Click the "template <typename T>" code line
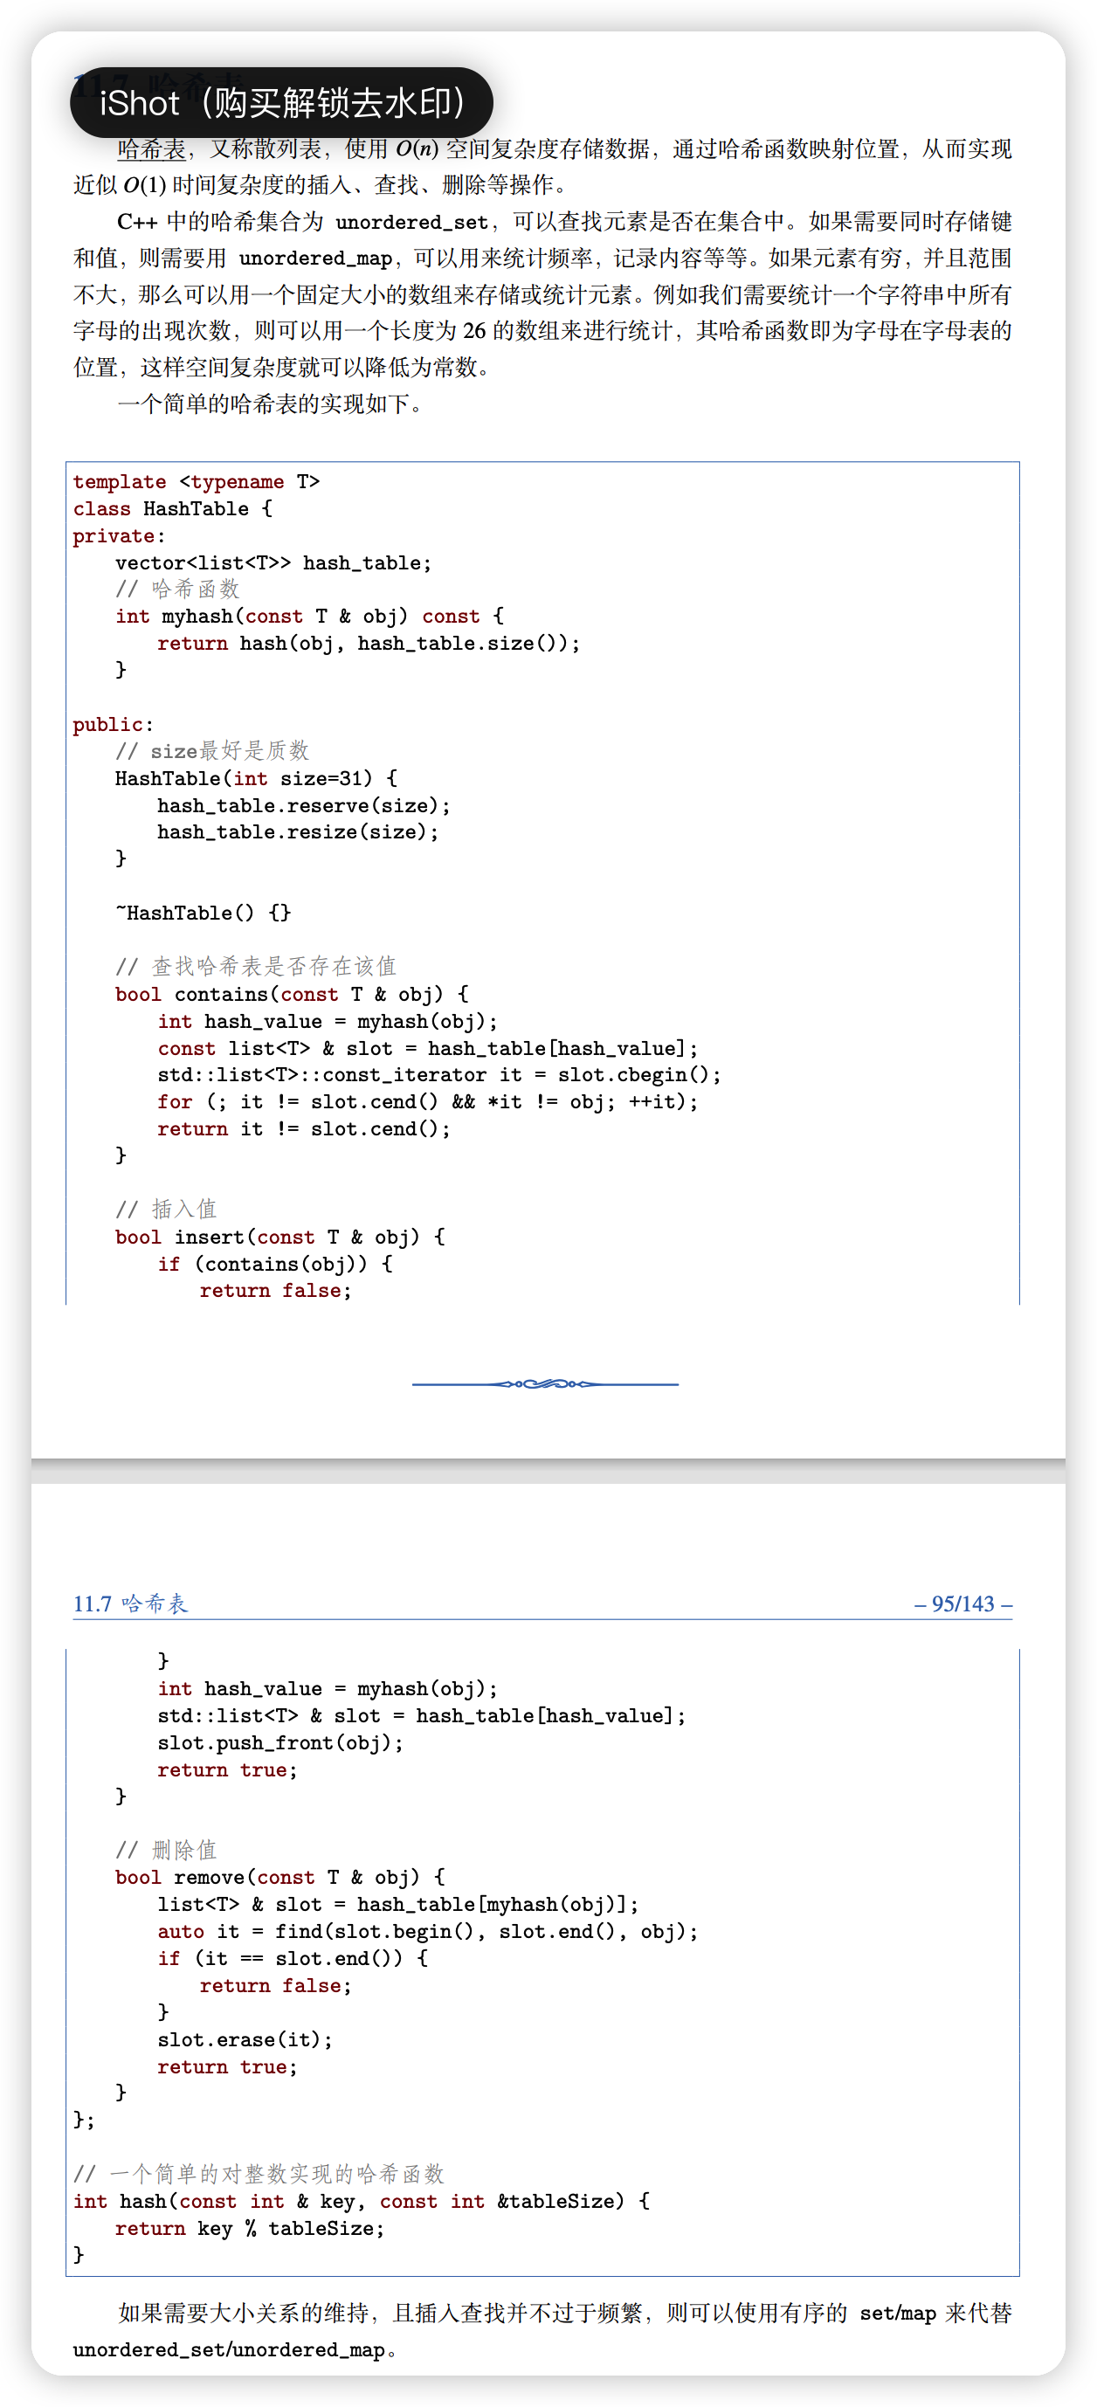 tap(197, 482)
